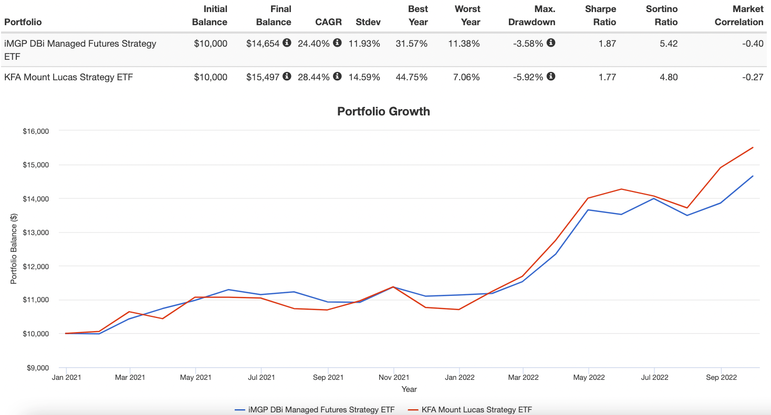Click the Portfolio Balance ($) axis label
Screen dimensions: 771x415
tap(14, 249)
